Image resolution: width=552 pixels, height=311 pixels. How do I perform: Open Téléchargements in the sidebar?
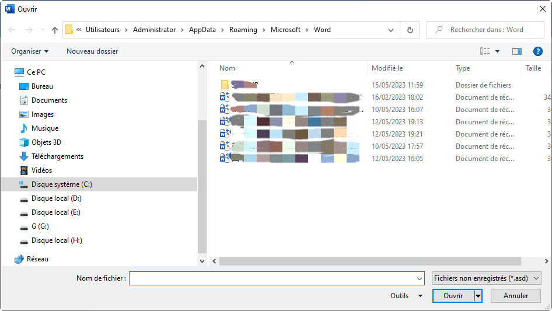(57, 156)
